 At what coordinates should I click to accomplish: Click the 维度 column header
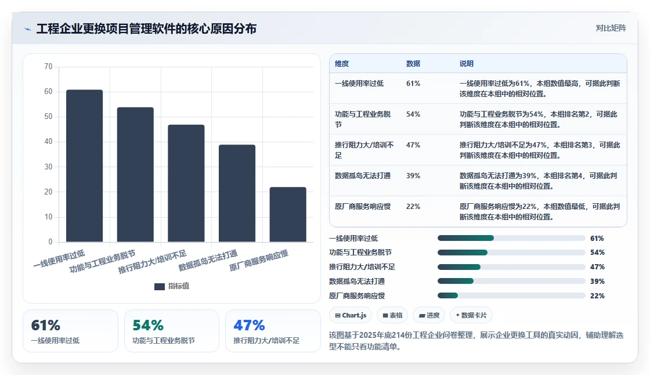point(342,63)
